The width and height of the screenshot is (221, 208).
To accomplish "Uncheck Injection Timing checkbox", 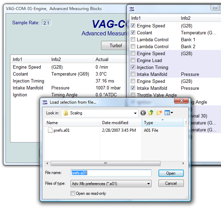I will 133,67.
